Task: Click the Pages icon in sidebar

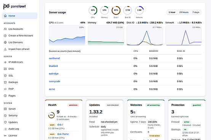Action: tap(5, 95)
